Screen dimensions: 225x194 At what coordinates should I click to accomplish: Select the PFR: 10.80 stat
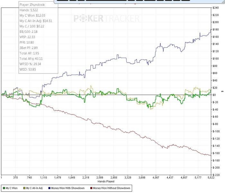[x=27, y=43]
